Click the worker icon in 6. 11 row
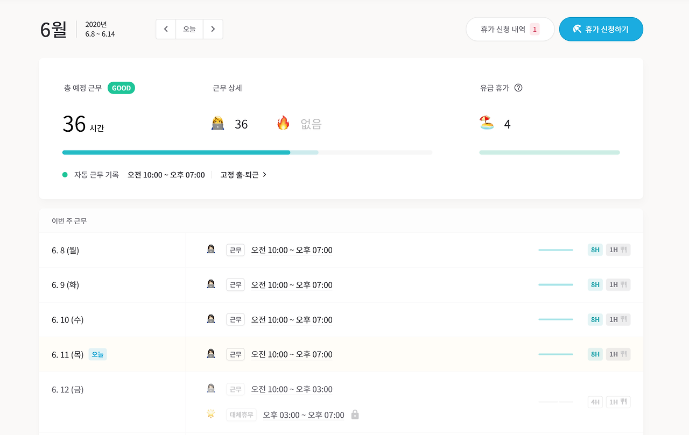 [x=211, y=354]
